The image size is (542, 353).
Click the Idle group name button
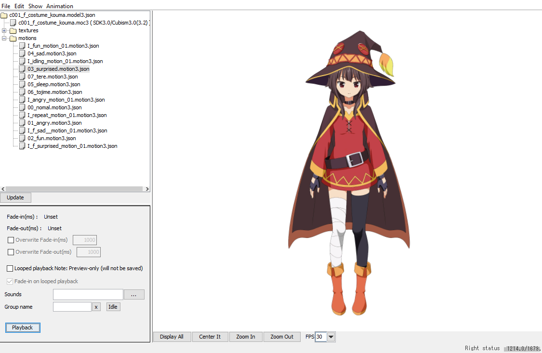(x=113, y=307)
